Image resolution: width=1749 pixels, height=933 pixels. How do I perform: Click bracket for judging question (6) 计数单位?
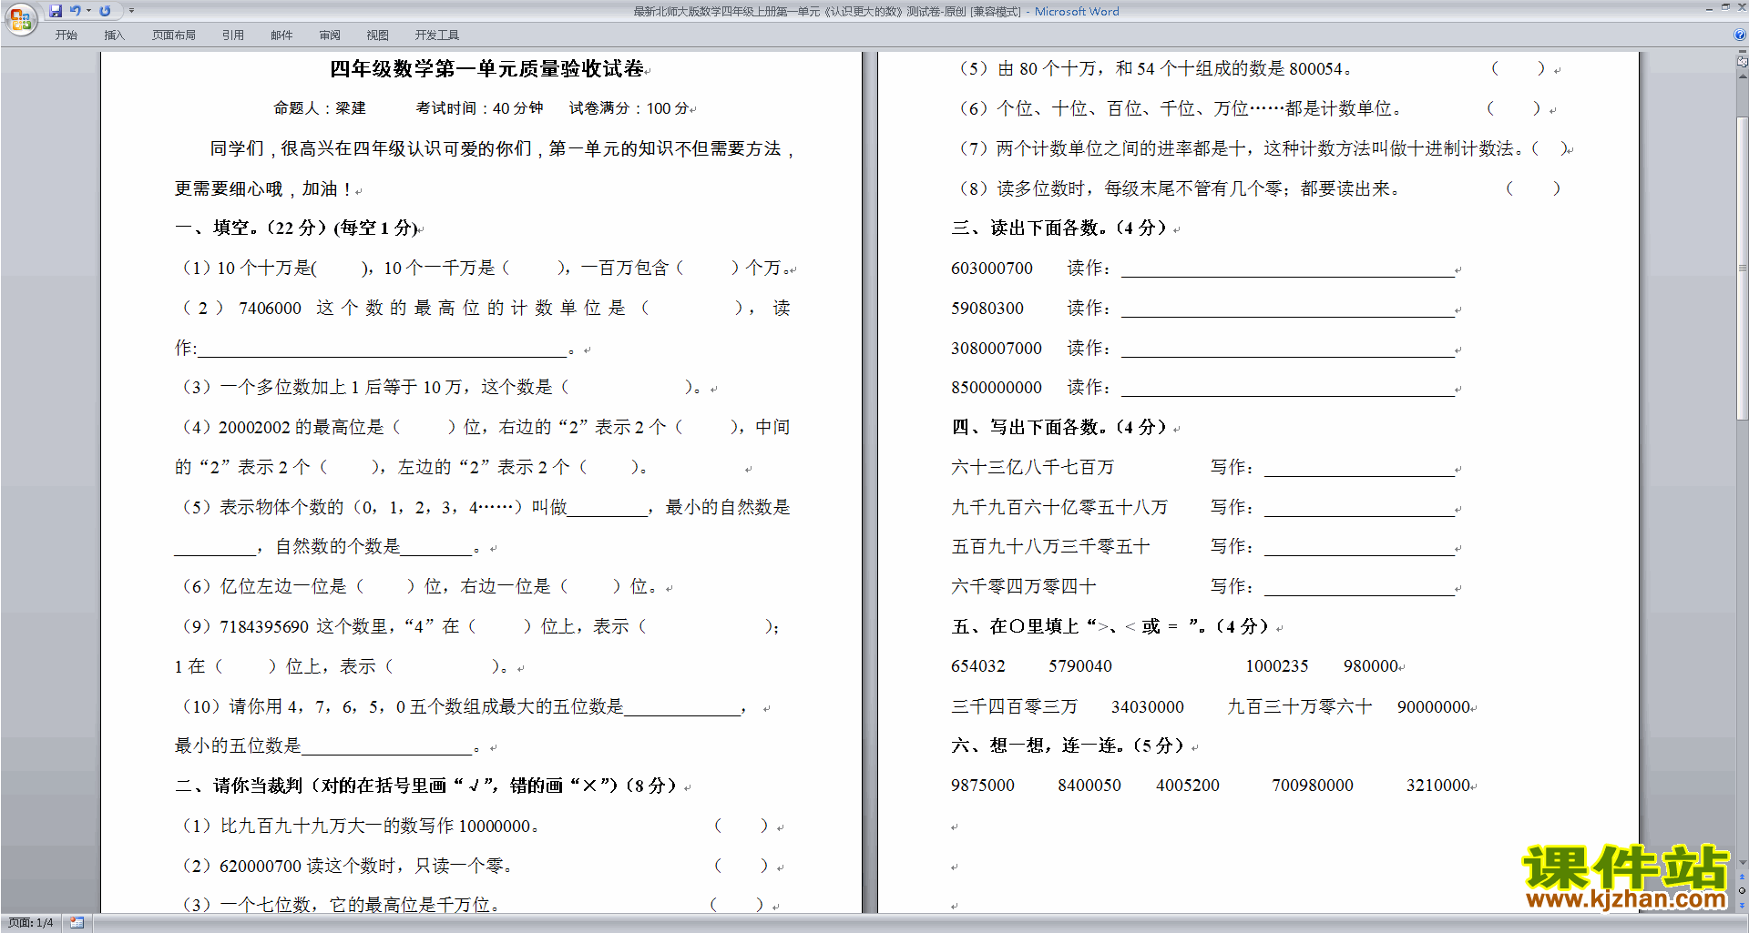click(1514, 109)
